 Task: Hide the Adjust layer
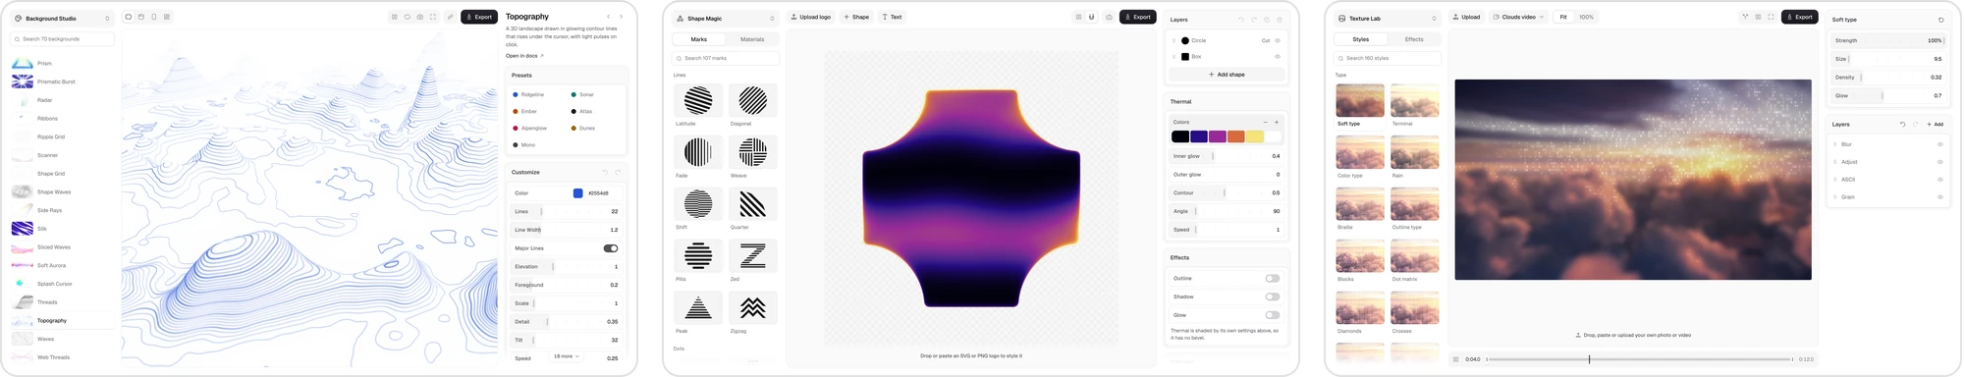pyautogui.click(x=1939, y=162)
